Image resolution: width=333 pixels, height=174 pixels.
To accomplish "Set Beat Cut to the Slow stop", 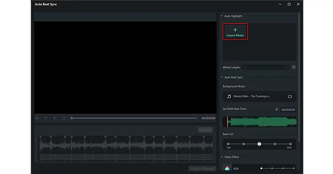I will click(290, 144).
